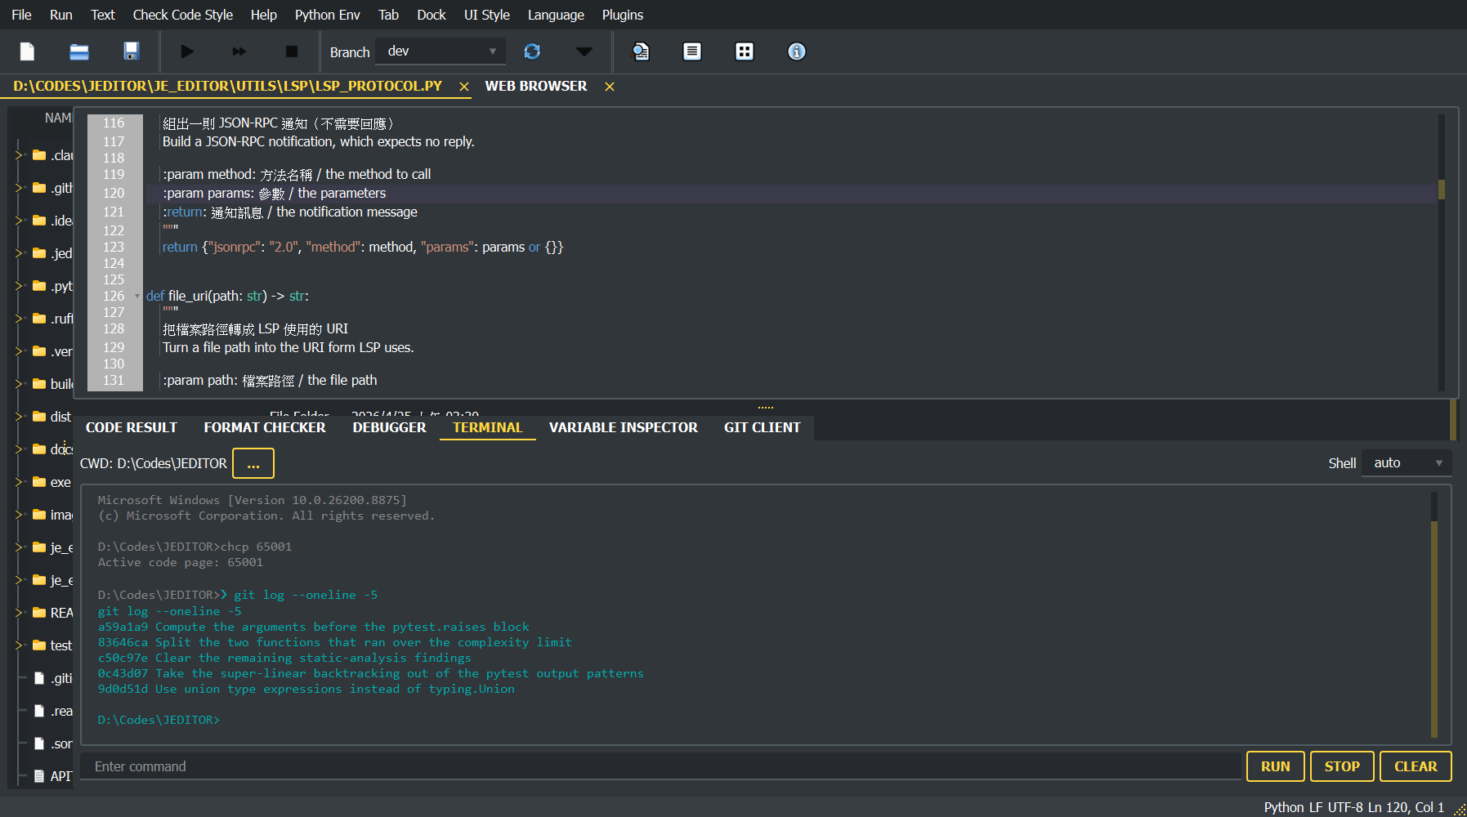Switch to the FORMAT CHECKER tab

tap(265, 427)
